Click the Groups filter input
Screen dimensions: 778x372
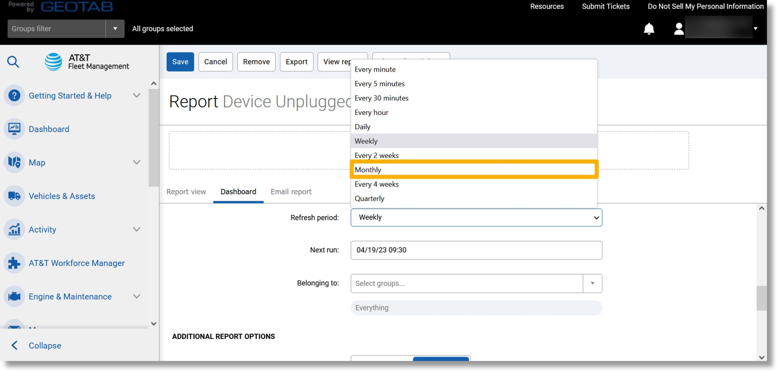tap(57, 29)
